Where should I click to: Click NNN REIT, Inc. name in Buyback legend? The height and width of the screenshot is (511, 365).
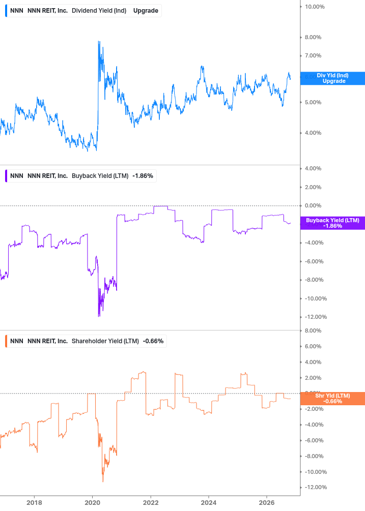(48, 175)
